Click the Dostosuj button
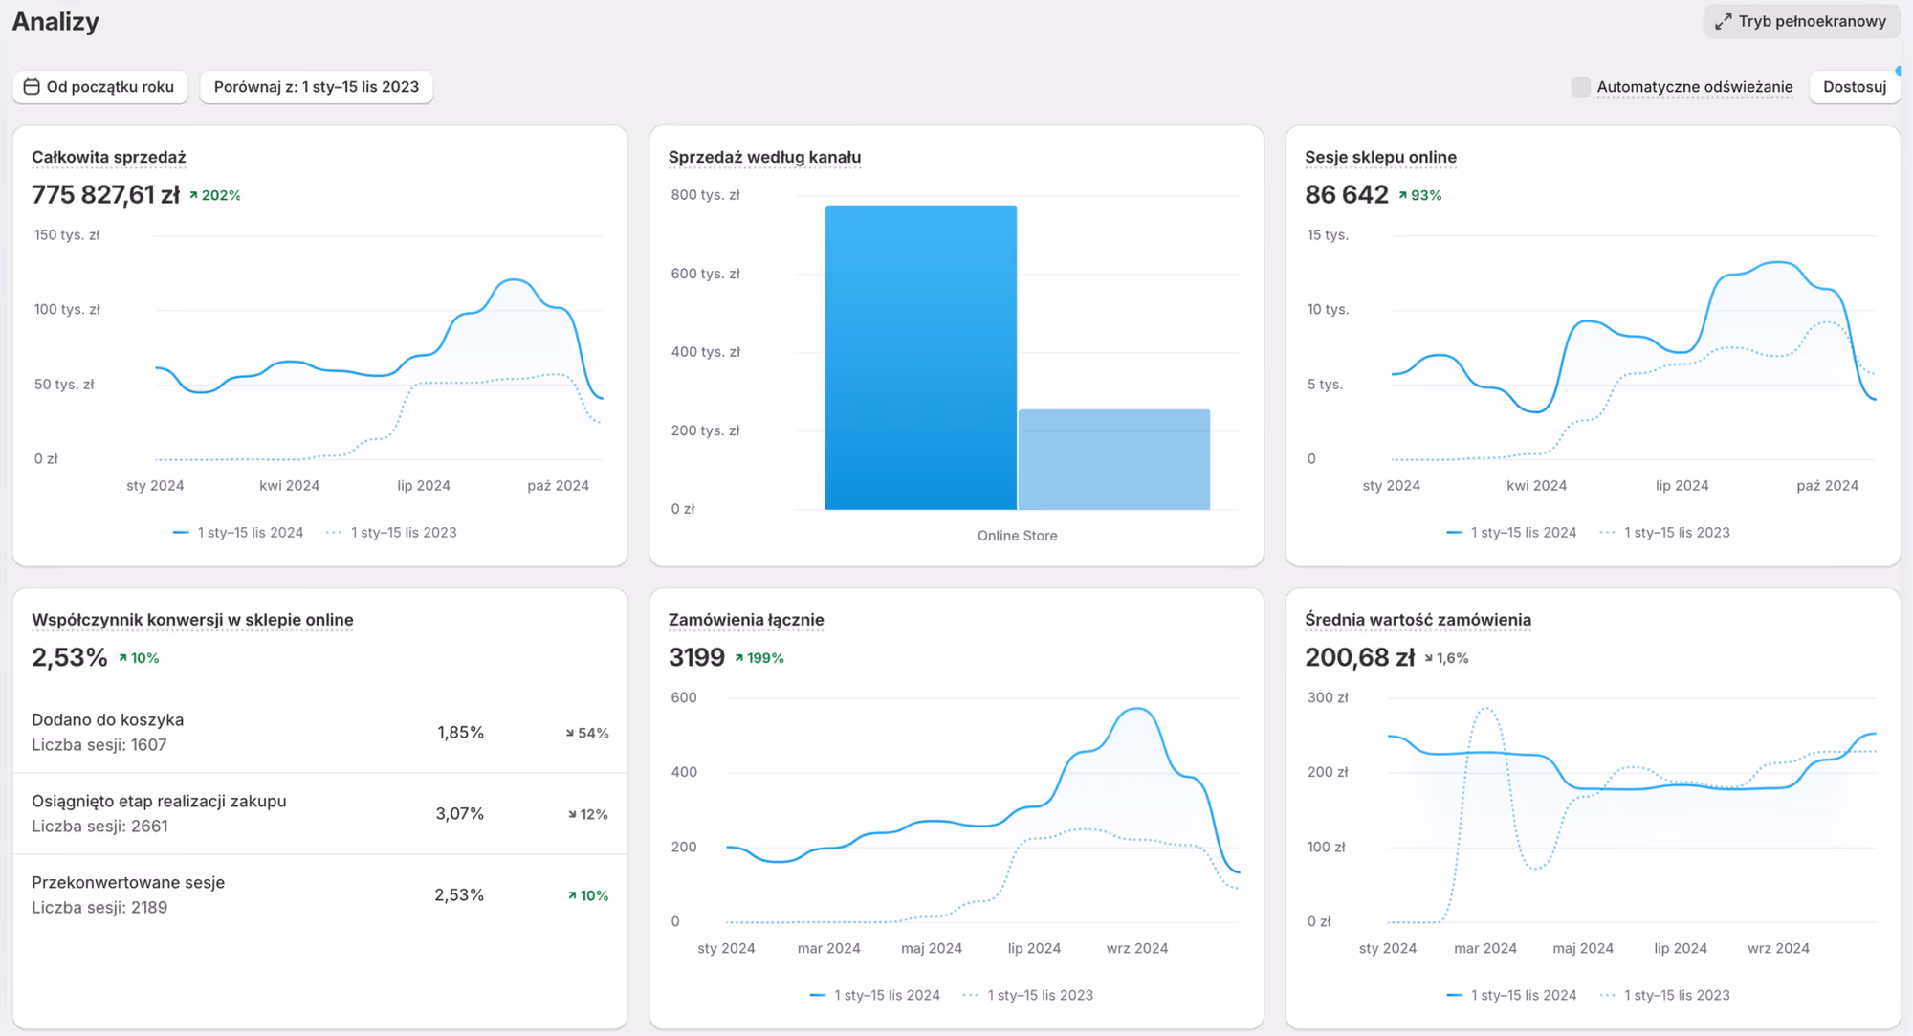 pos(1854,87)
